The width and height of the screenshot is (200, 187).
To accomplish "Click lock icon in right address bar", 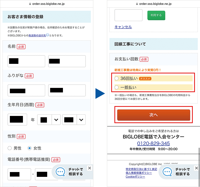I will 137,4.
